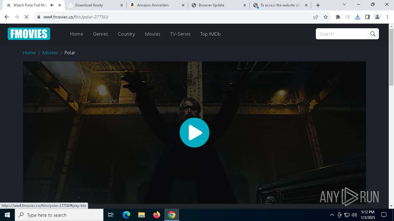Viewport: 394px width, 221px height.
Task: Click the search magnifier button
Action: click(373, 34)
